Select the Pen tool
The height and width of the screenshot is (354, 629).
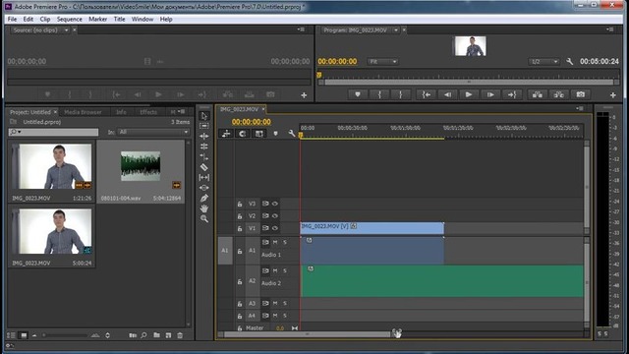click(204, 198)
